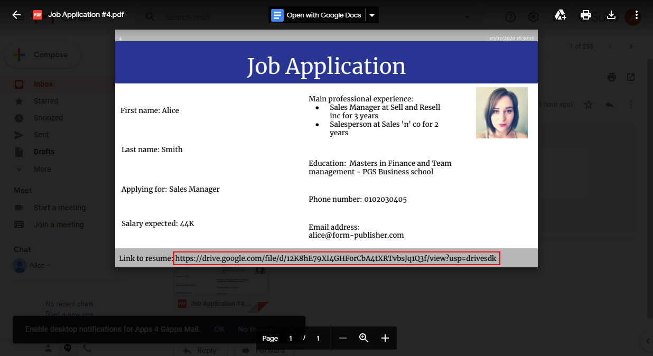Open the Inbox folder in Gmail sidebar
Image resolution: width=653 pixels, height=356 pixels.
click(43, 84)
